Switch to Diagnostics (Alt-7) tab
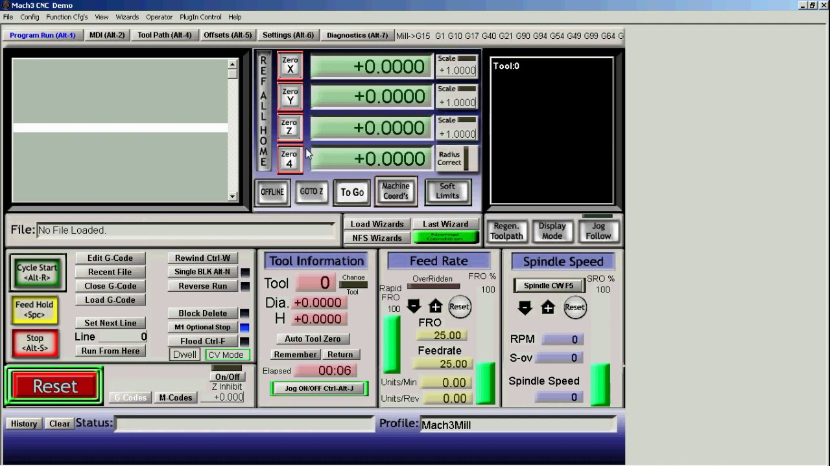Image resolution: width=830 pixels, height=466 pixels. click(x=357, y=35)
